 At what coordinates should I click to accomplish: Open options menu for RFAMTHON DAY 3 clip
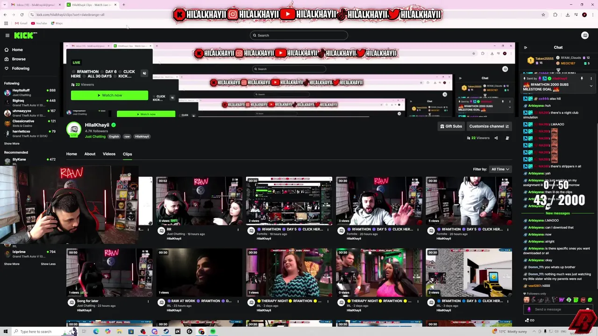pos(508,301)
